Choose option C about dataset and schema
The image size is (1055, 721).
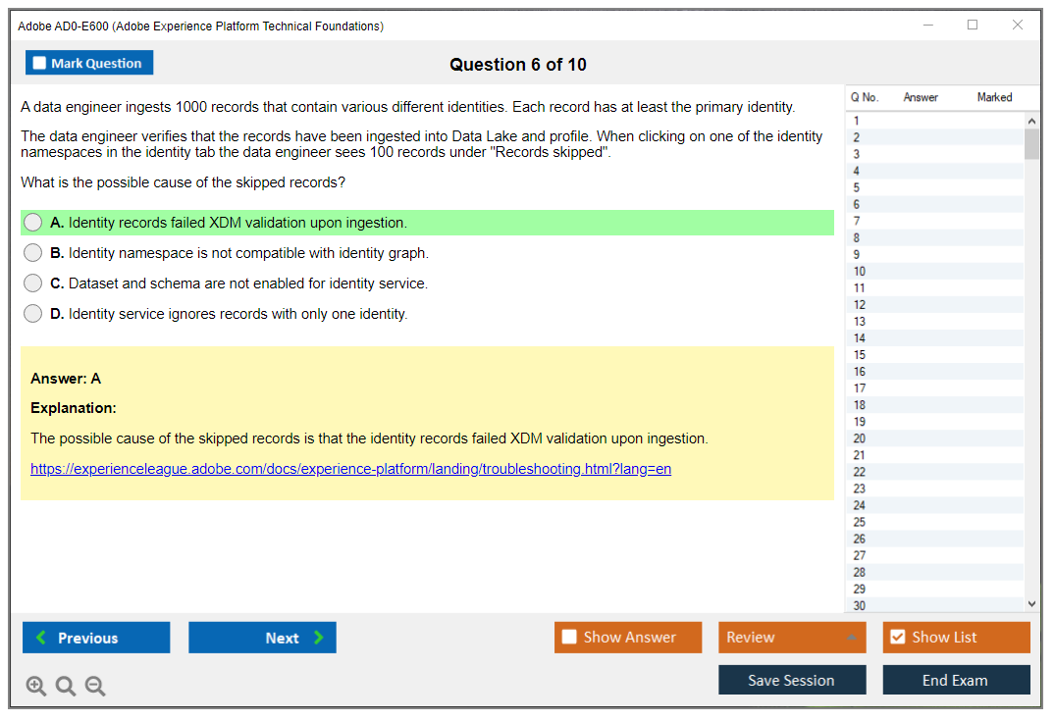33,283
